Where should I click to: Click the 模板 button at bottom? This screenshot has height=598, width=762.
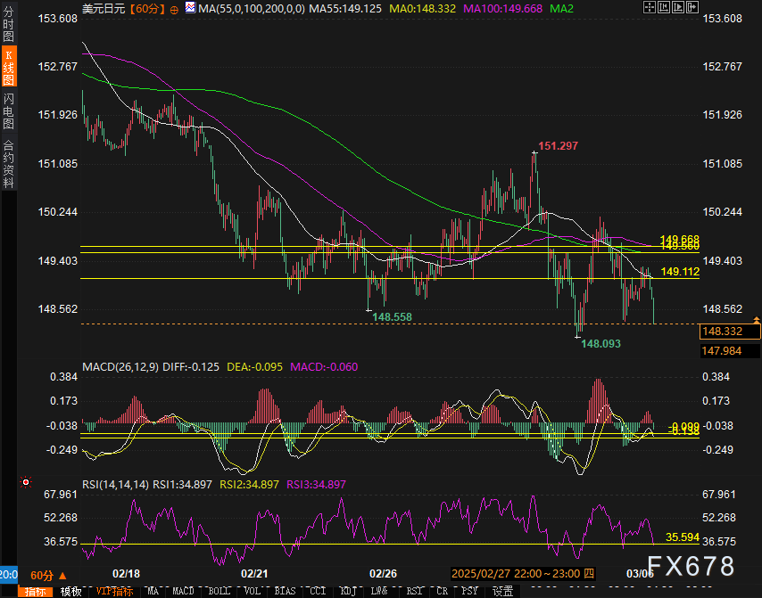(70, 591)
